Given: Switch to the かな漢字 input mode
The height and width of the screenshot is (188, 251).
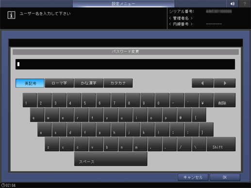Looking at the screenshot, I should (x=89, y=83).
